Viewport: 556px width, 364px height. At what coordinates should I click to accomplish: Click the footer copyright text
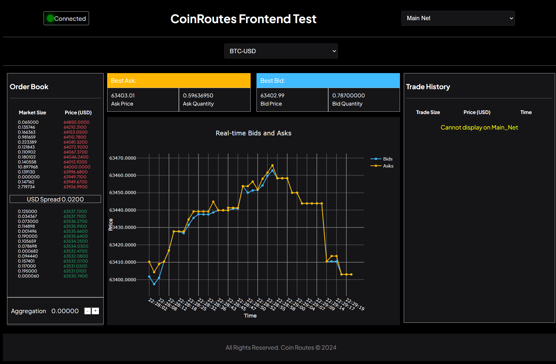(x=281, y=348)
